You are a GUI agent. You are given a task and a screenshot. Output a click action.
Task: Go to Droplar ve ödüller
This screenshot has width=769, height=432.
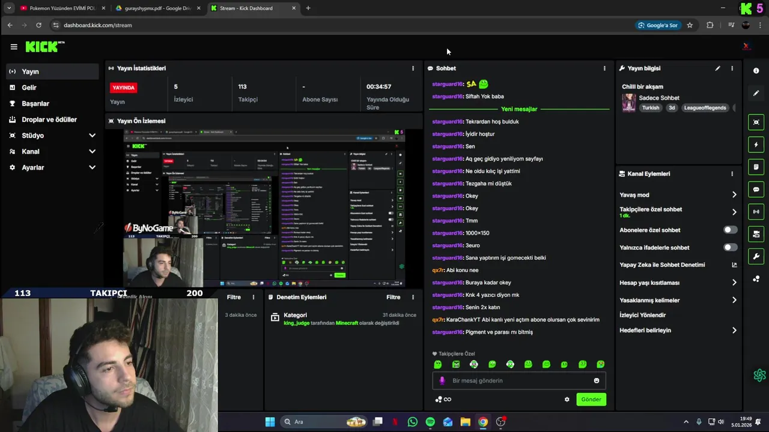51,119
